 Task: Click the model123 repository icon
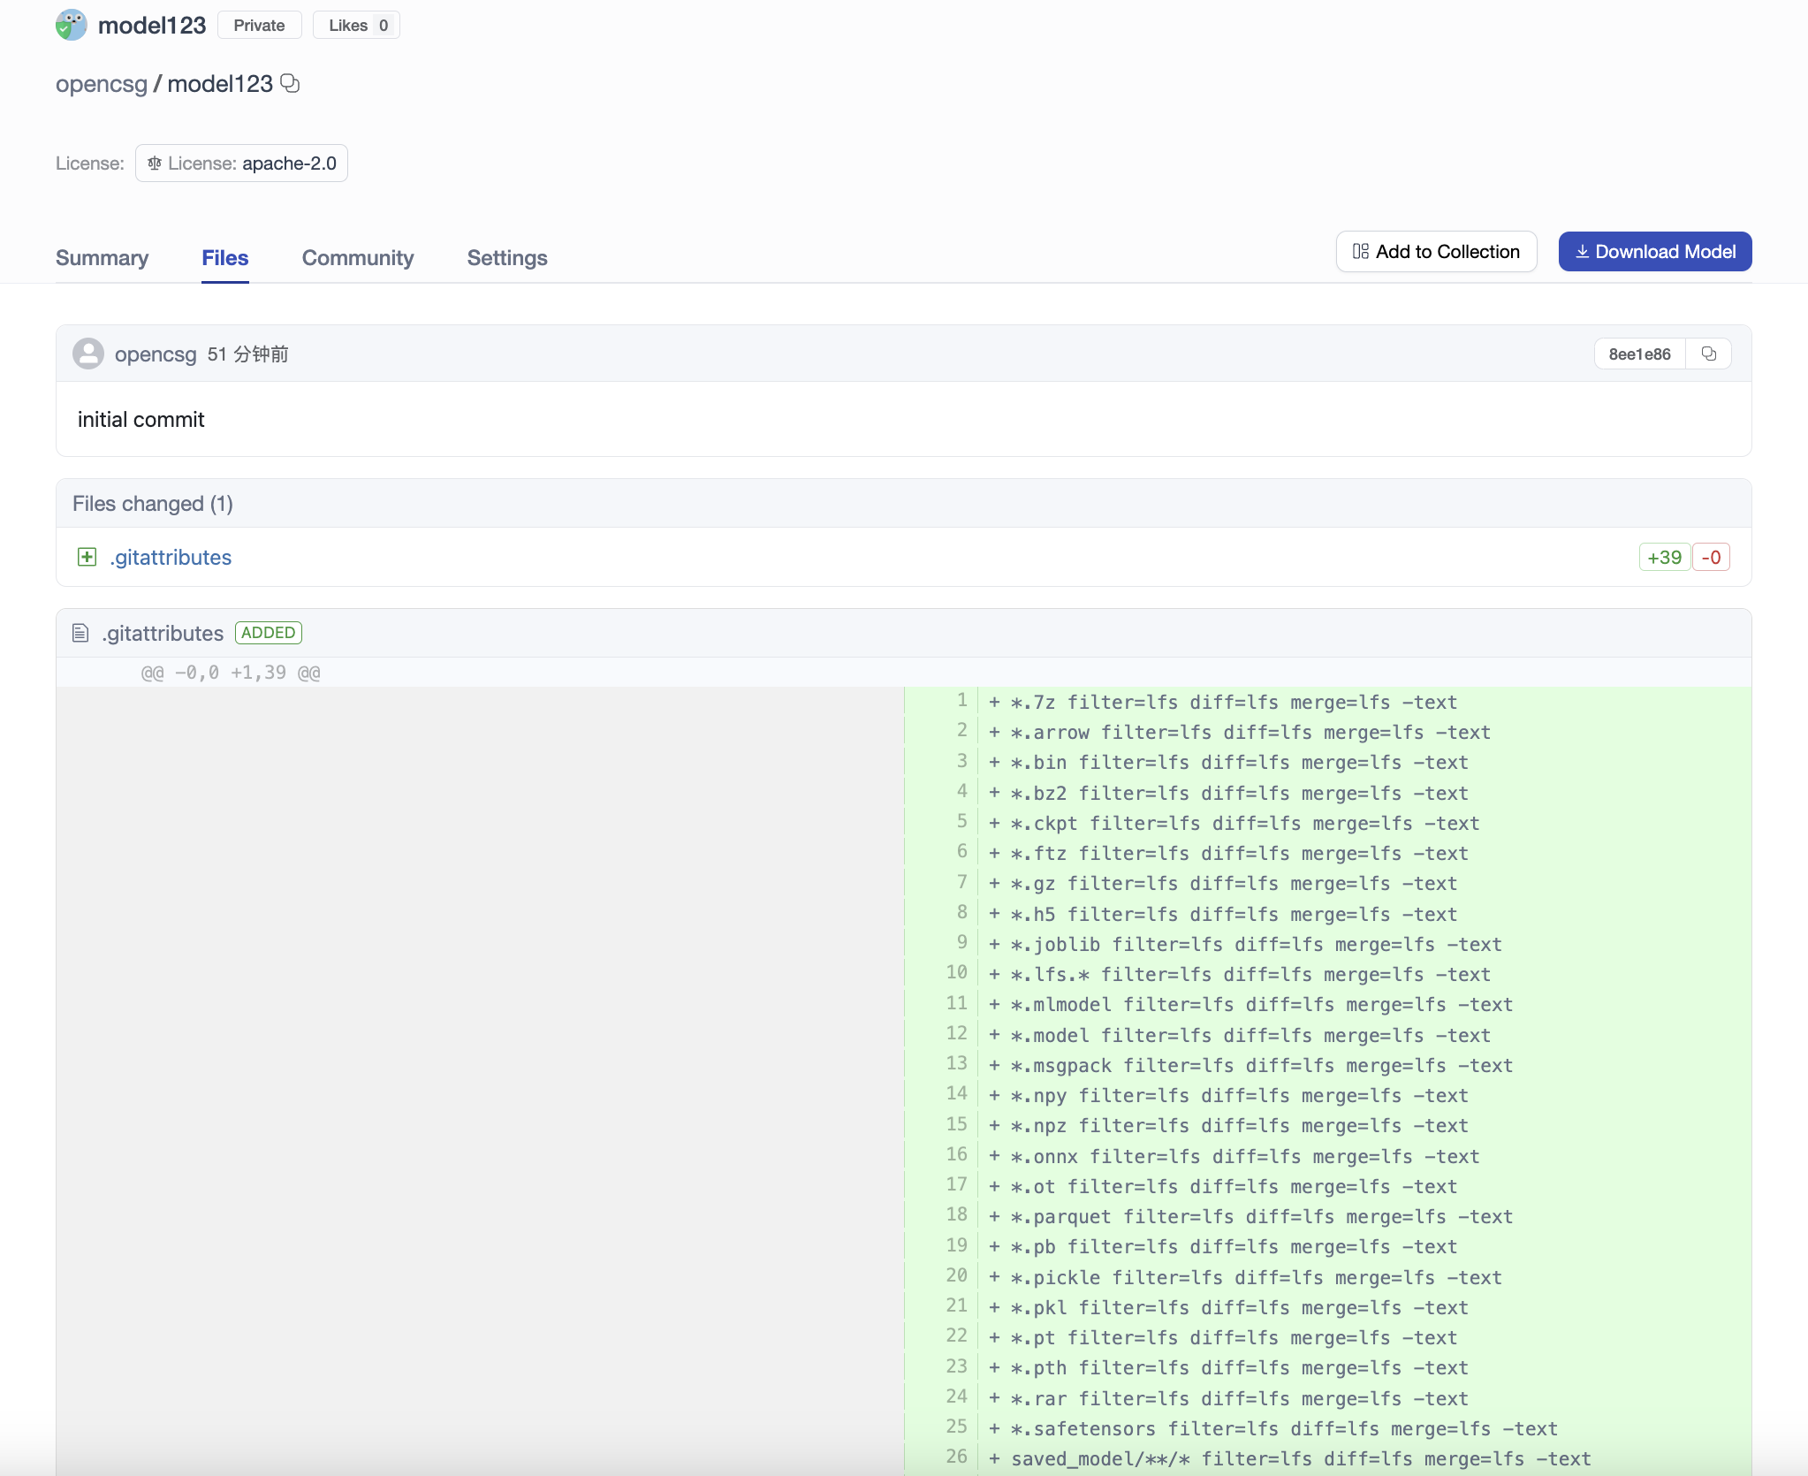pos(72,24)
